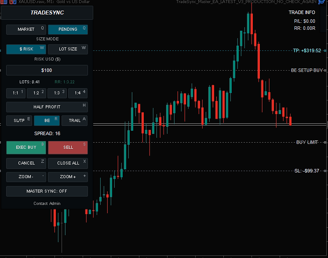The image size is (328, 258).
Task: Click the P/L: $0.00 value
Action: pyautogui.click(x=305, y=21)
